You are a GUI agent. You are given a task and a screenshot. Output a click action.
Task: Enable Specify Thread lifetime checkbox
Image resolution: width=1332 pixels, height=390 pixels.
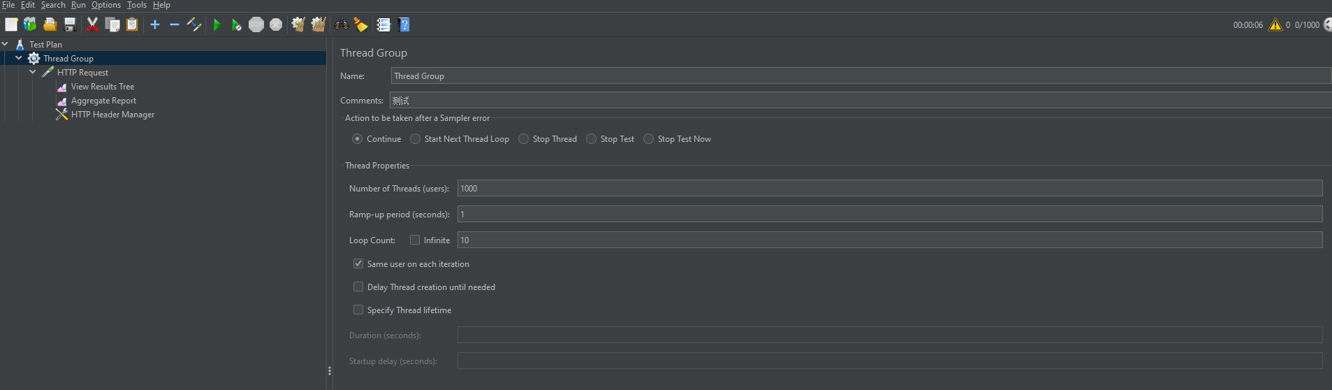(358, 310)
